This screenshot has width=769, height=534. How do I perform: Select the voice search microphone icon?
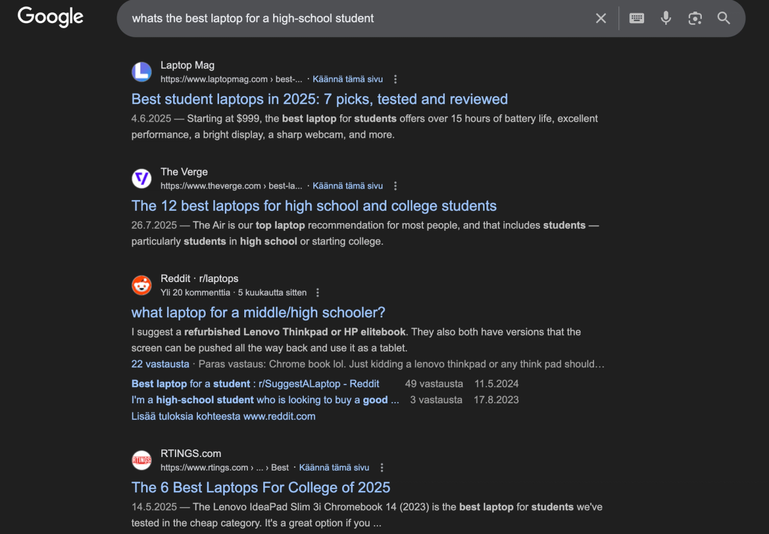coord(666,18)
